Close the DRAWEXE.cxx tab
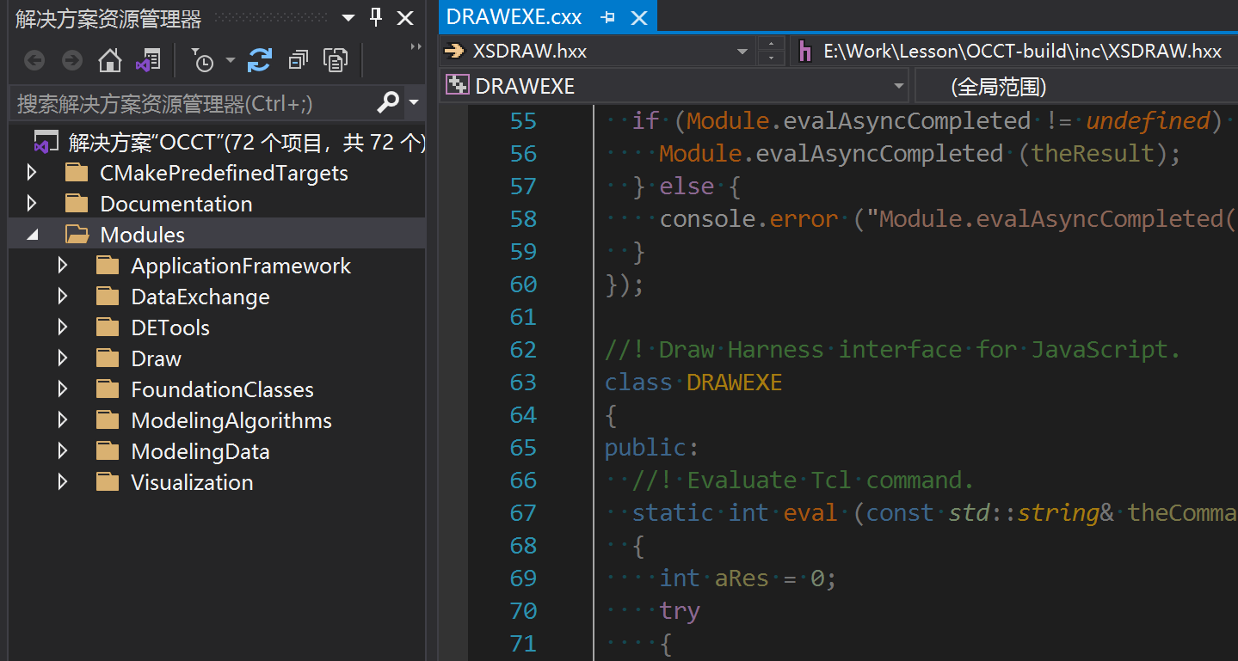 pyautogui.click(x=639, y=17)
